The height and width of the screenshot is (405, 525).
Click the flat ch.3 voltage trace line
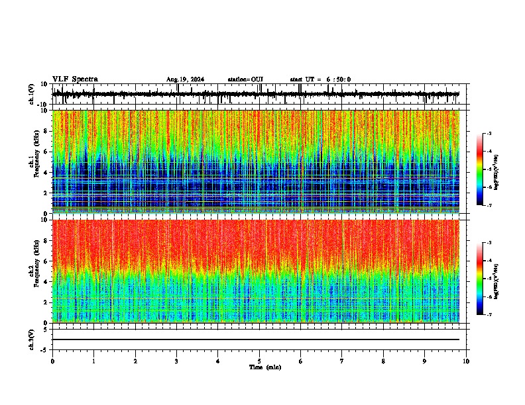(256, 339)
